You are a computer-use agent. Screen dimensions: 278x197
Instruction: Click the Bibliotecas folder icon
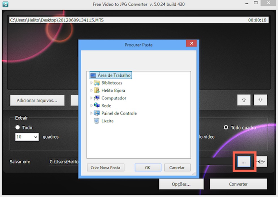[x=97, y=83]
